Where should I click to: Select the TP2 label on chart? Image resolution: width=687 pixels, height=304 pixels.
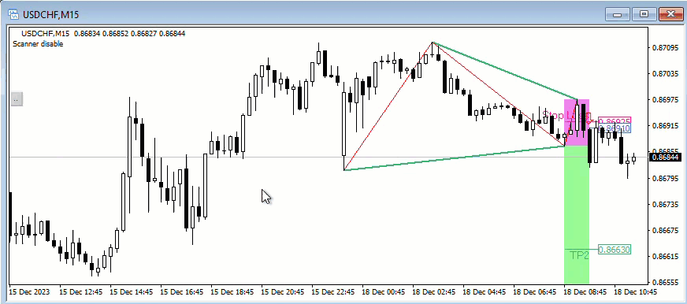click(579, 255)
